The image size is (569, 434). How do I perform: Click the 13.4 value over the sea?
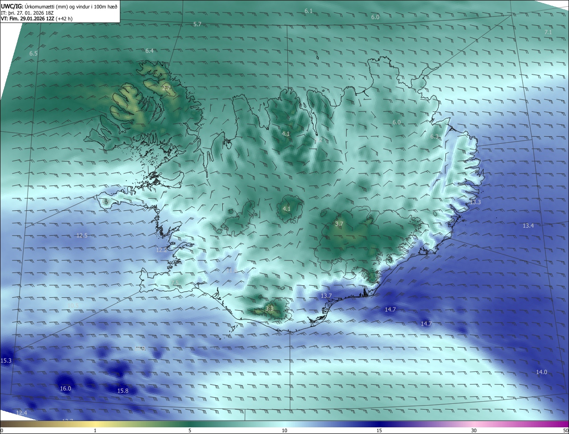(528, 225)
